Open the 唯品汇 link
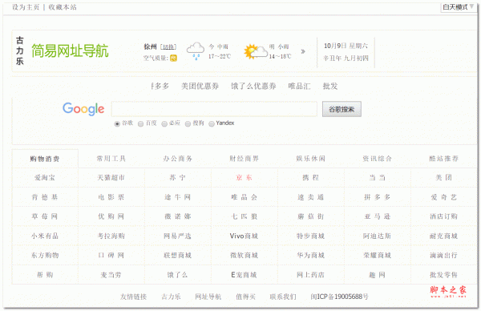This screenshot has height=311, width=481. (x=299, y=87)
